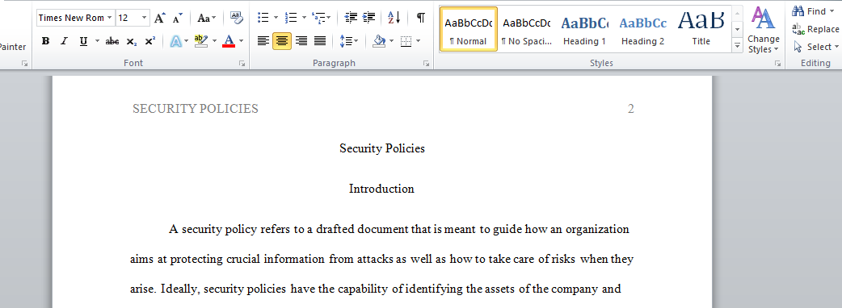Image resolution: width=842 pixels, height=308 pixels.
Task: Open Paragraph dialog launcher
Action: click(x=426, y=63)
